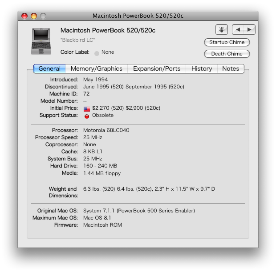Click the Coprocessor value "None"
Image resolution: width=276 pixels, height=272 pixels.
click(x=89, y=144)
